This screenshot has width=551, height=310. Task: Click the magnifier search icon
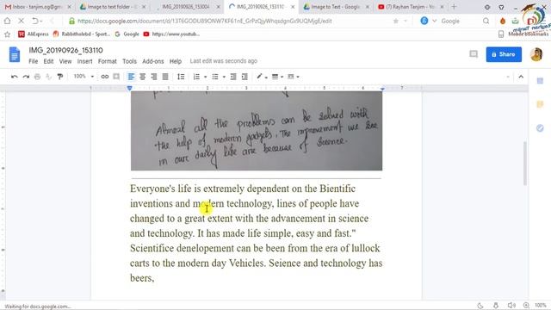tap(486, 21)
